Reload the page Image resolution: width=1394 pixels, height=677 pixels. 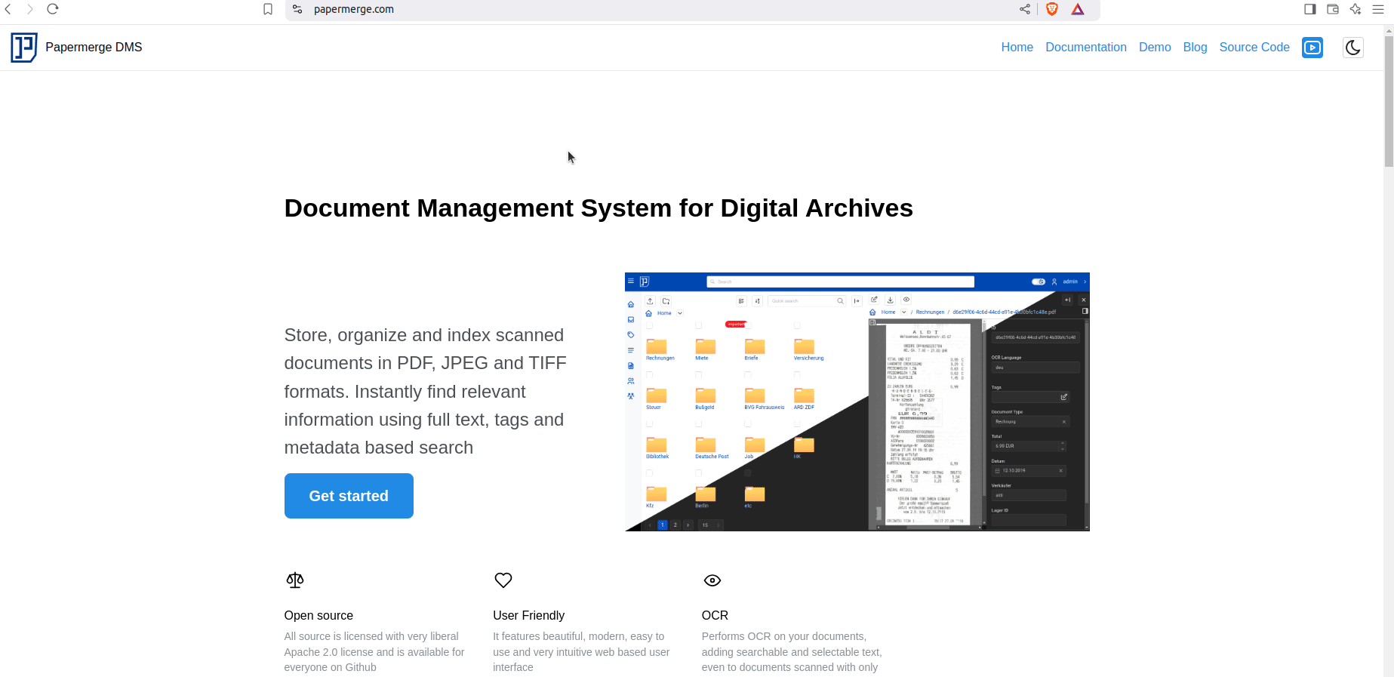pyautogui.click(x=53, y=9)
